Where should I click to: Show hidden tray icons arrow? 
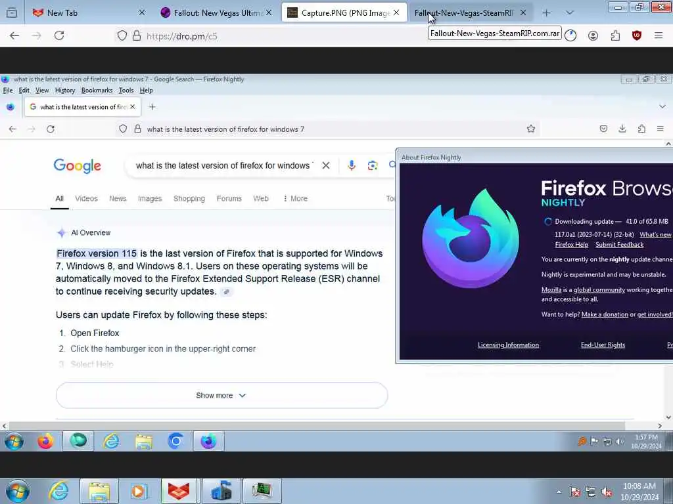pos(559,492)
